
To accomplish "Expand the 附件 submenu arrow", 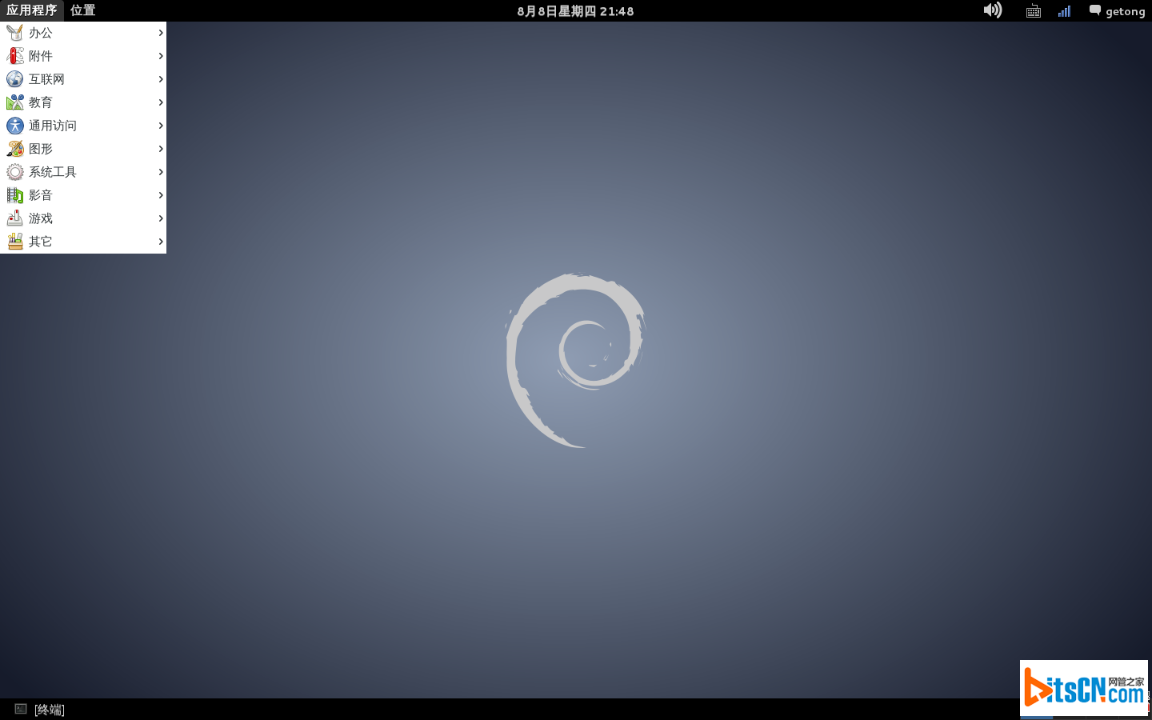I will coord(161,56).
